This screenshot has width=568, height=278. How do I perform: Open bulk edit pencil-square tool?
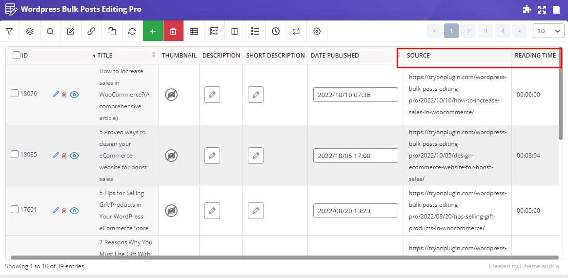click(x=71, y=31)
